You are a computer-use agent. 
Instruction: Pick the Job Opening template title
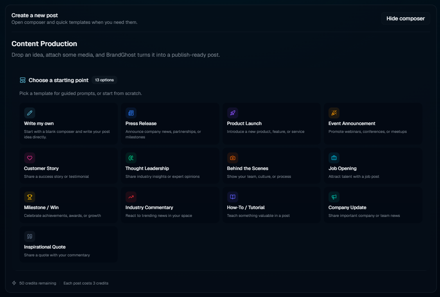[342, 168]
